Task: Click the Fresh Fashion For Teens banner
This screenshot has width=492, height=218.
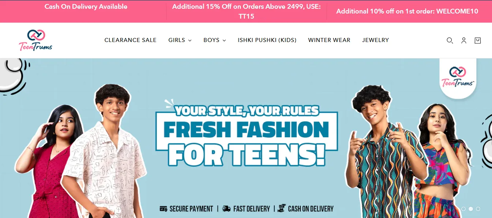Action: tap(246, 138)
